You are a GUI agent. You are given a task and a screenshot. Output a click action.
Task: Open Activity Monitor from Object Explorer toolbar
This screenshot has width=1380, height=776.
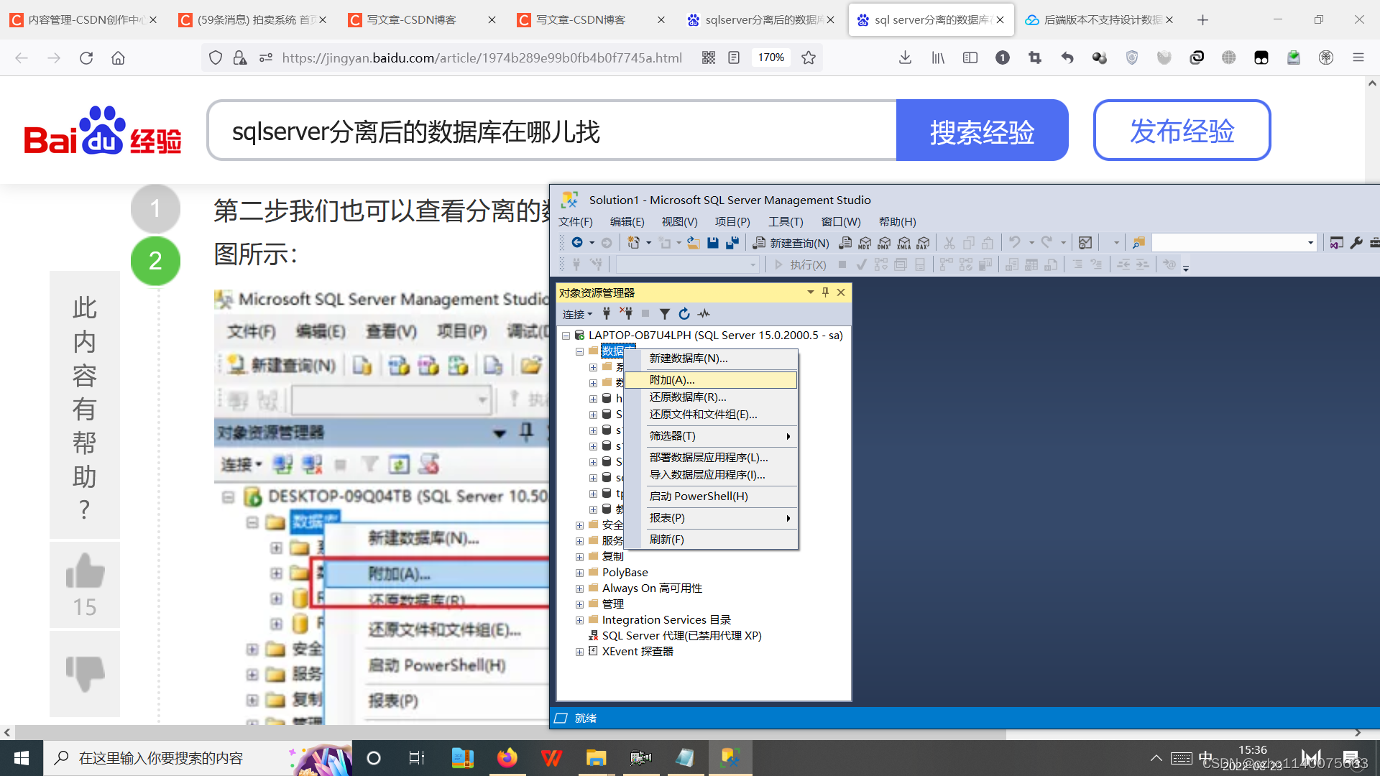(x=704, y=313)
